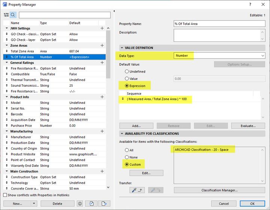Click drag handle of the expression sequence row
The width and height of the screenshot is (270, 210).
point(123,99)
